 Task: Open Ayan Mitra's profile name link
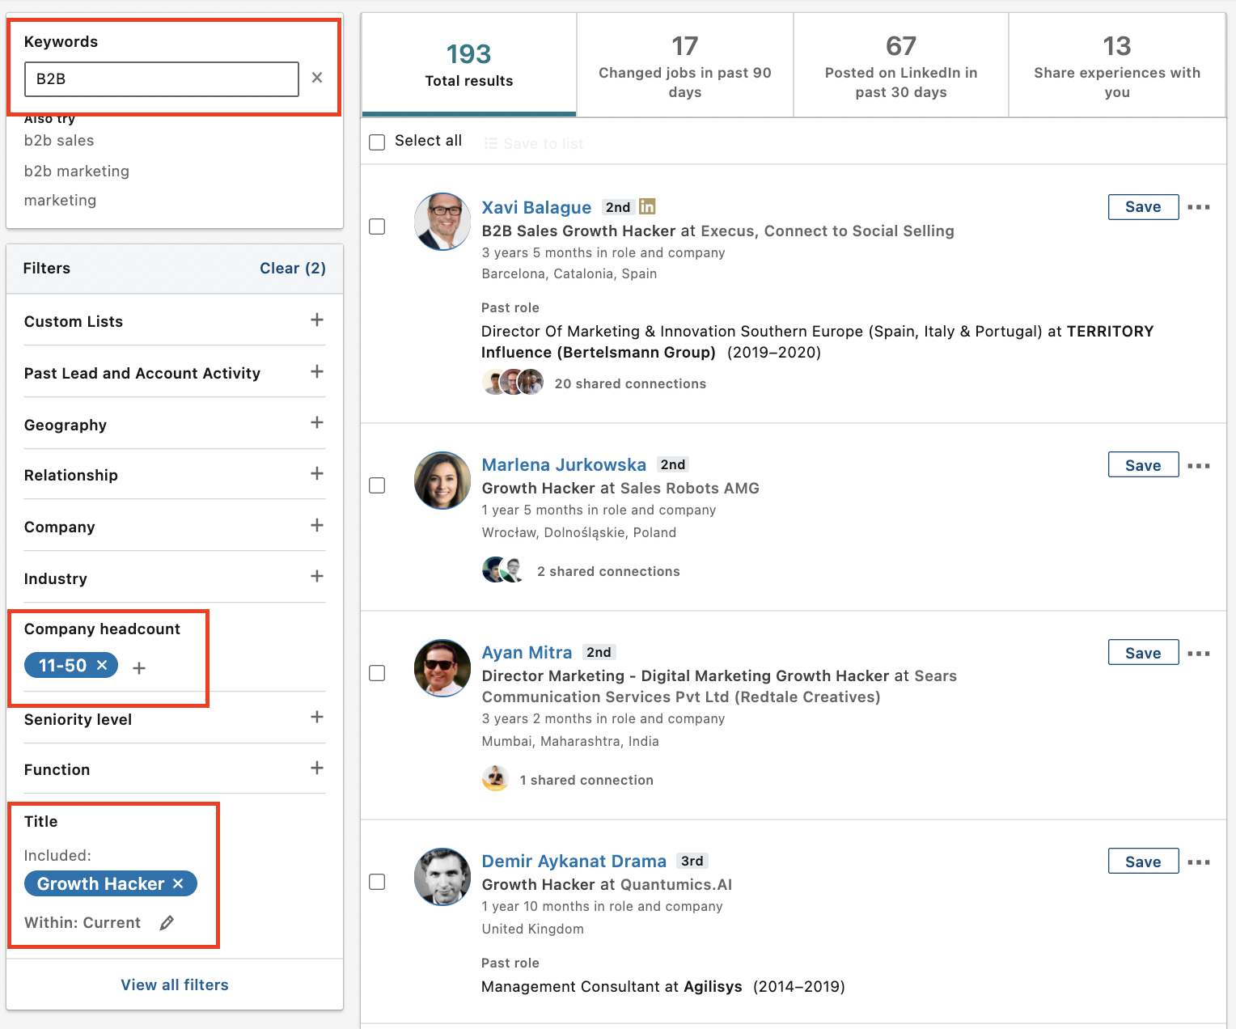tap(527, 653)
